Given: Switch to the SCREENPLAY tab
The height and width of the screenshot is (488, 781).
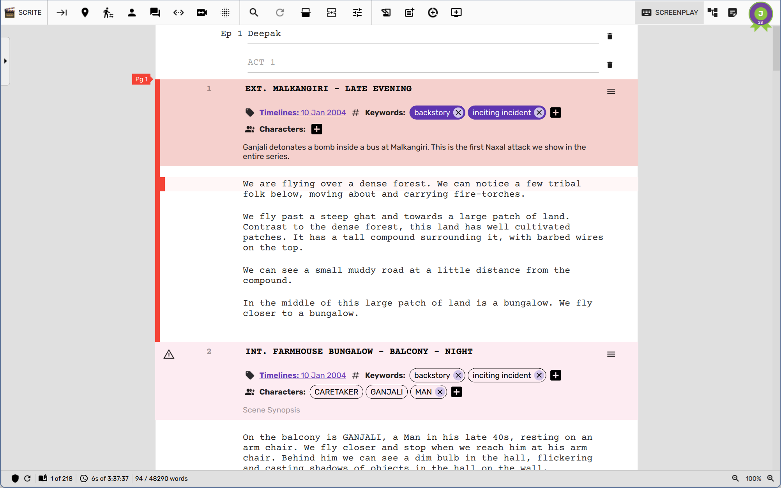Looking at the screenshot, I should point(670,12).
